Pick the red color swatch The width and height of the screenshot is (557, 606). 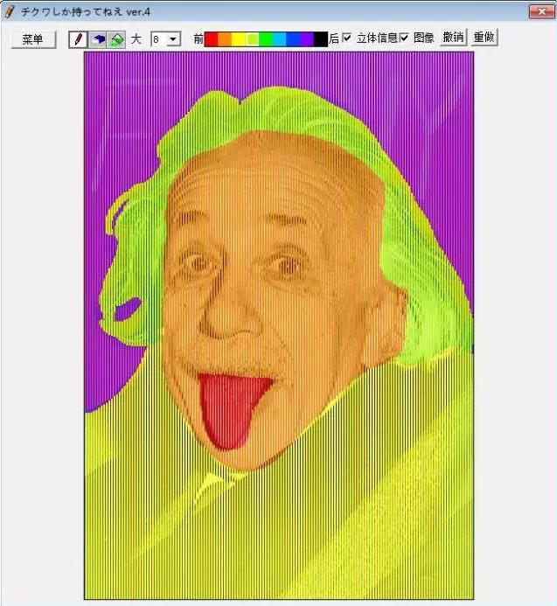coord(211,38)
